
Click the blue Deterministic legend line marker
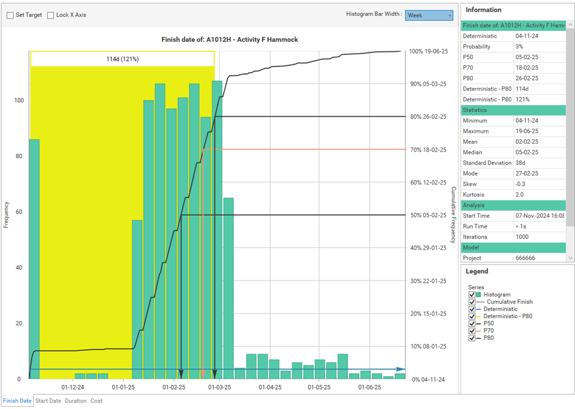coord(479,309)
